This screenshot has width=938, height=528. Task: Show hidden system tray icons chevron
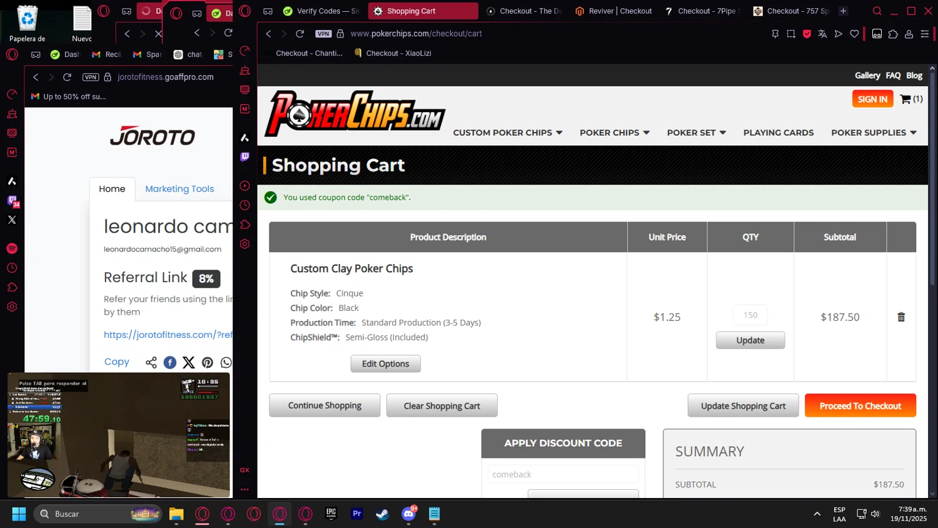click(817, 514)
